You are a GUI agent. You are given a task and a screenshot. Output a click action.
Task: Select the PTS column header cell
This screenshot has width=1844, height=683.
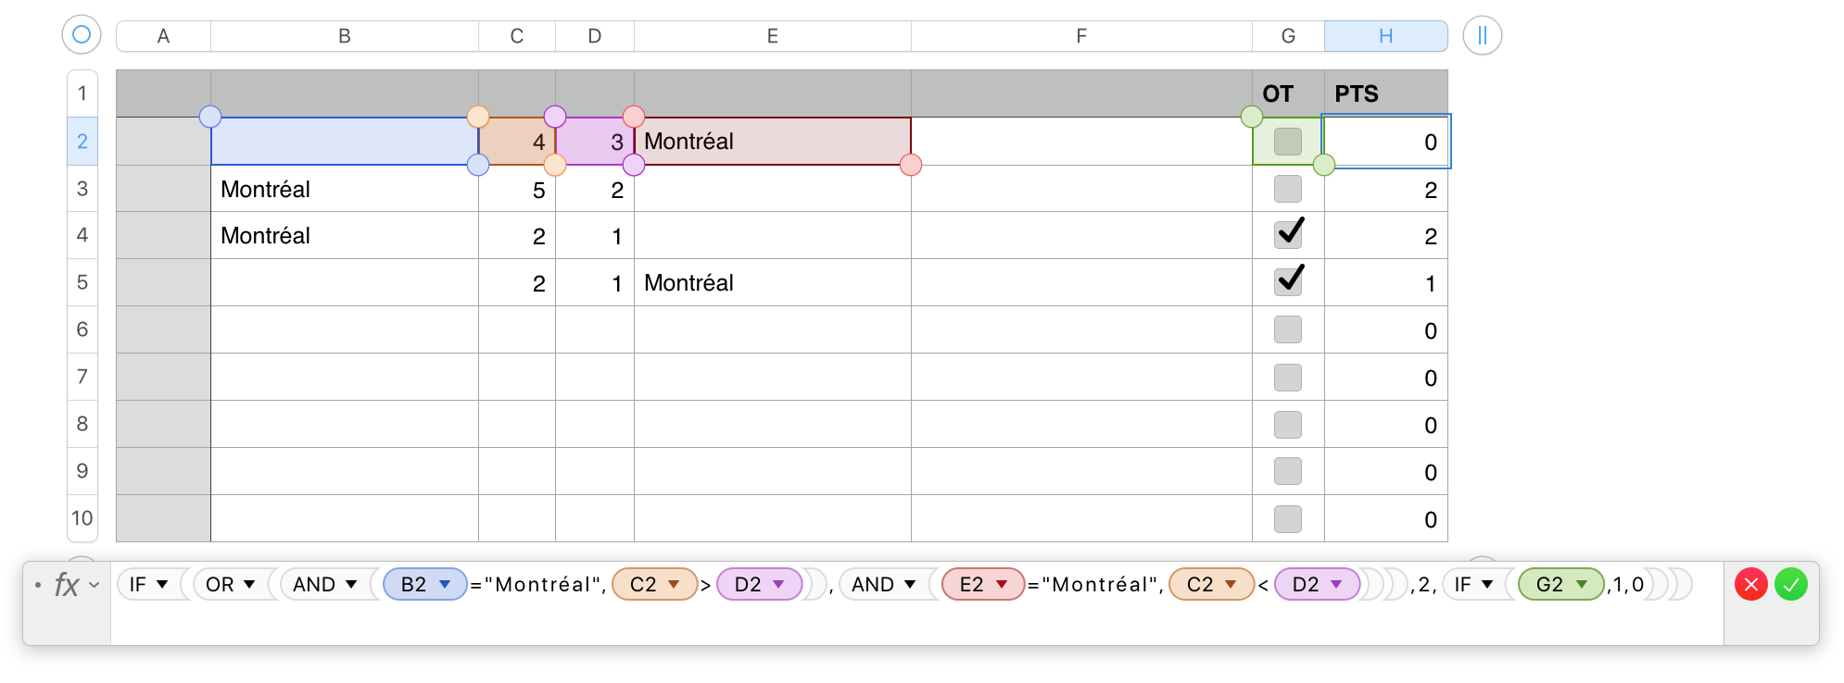[1384, 93]
